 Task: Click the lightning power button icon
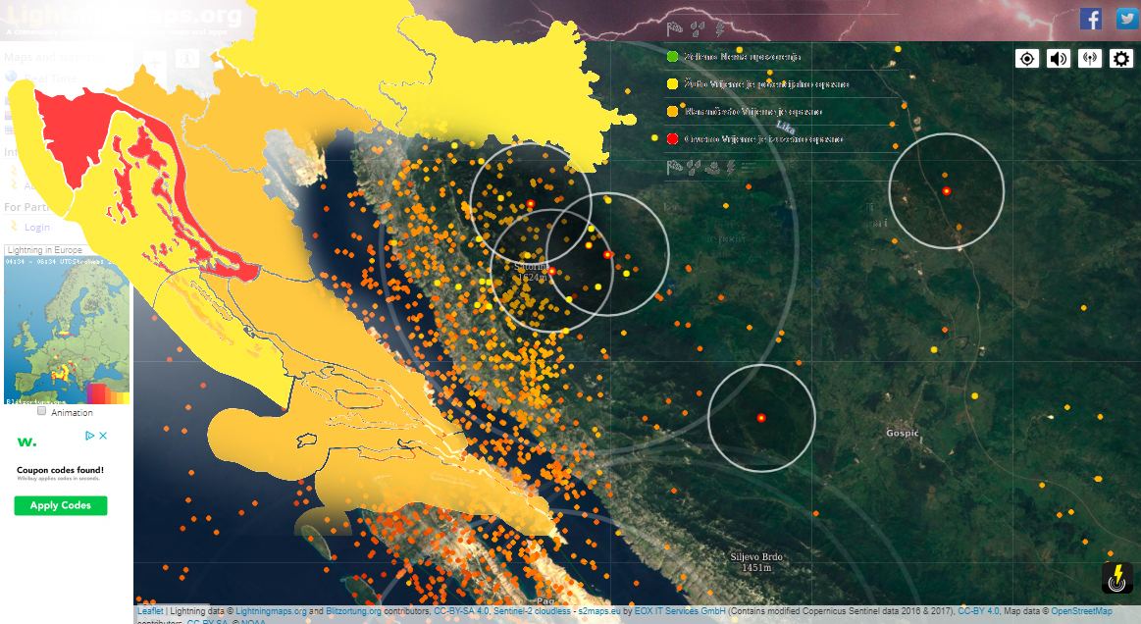click(x=1116, y=578)
